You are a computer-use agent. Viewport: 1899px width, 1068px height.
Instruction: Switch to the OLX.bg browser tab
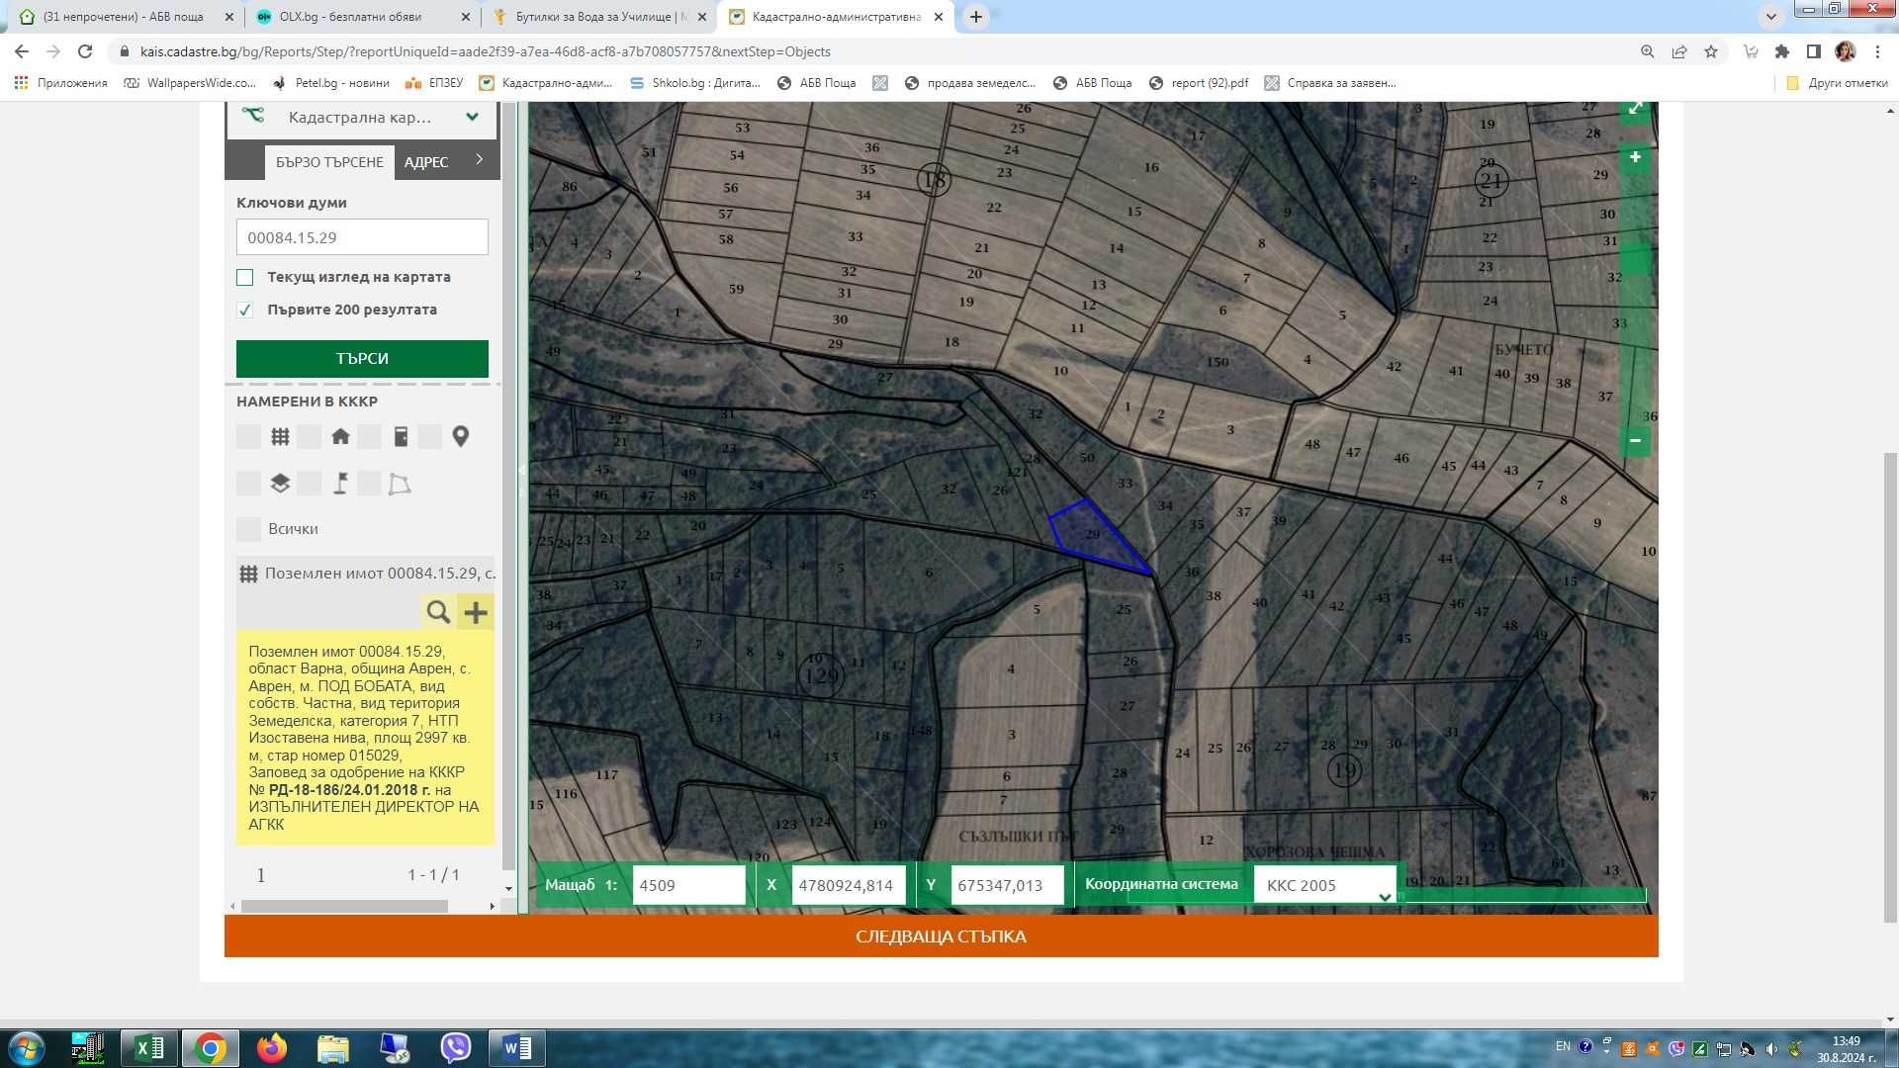(x=351, y=17)
